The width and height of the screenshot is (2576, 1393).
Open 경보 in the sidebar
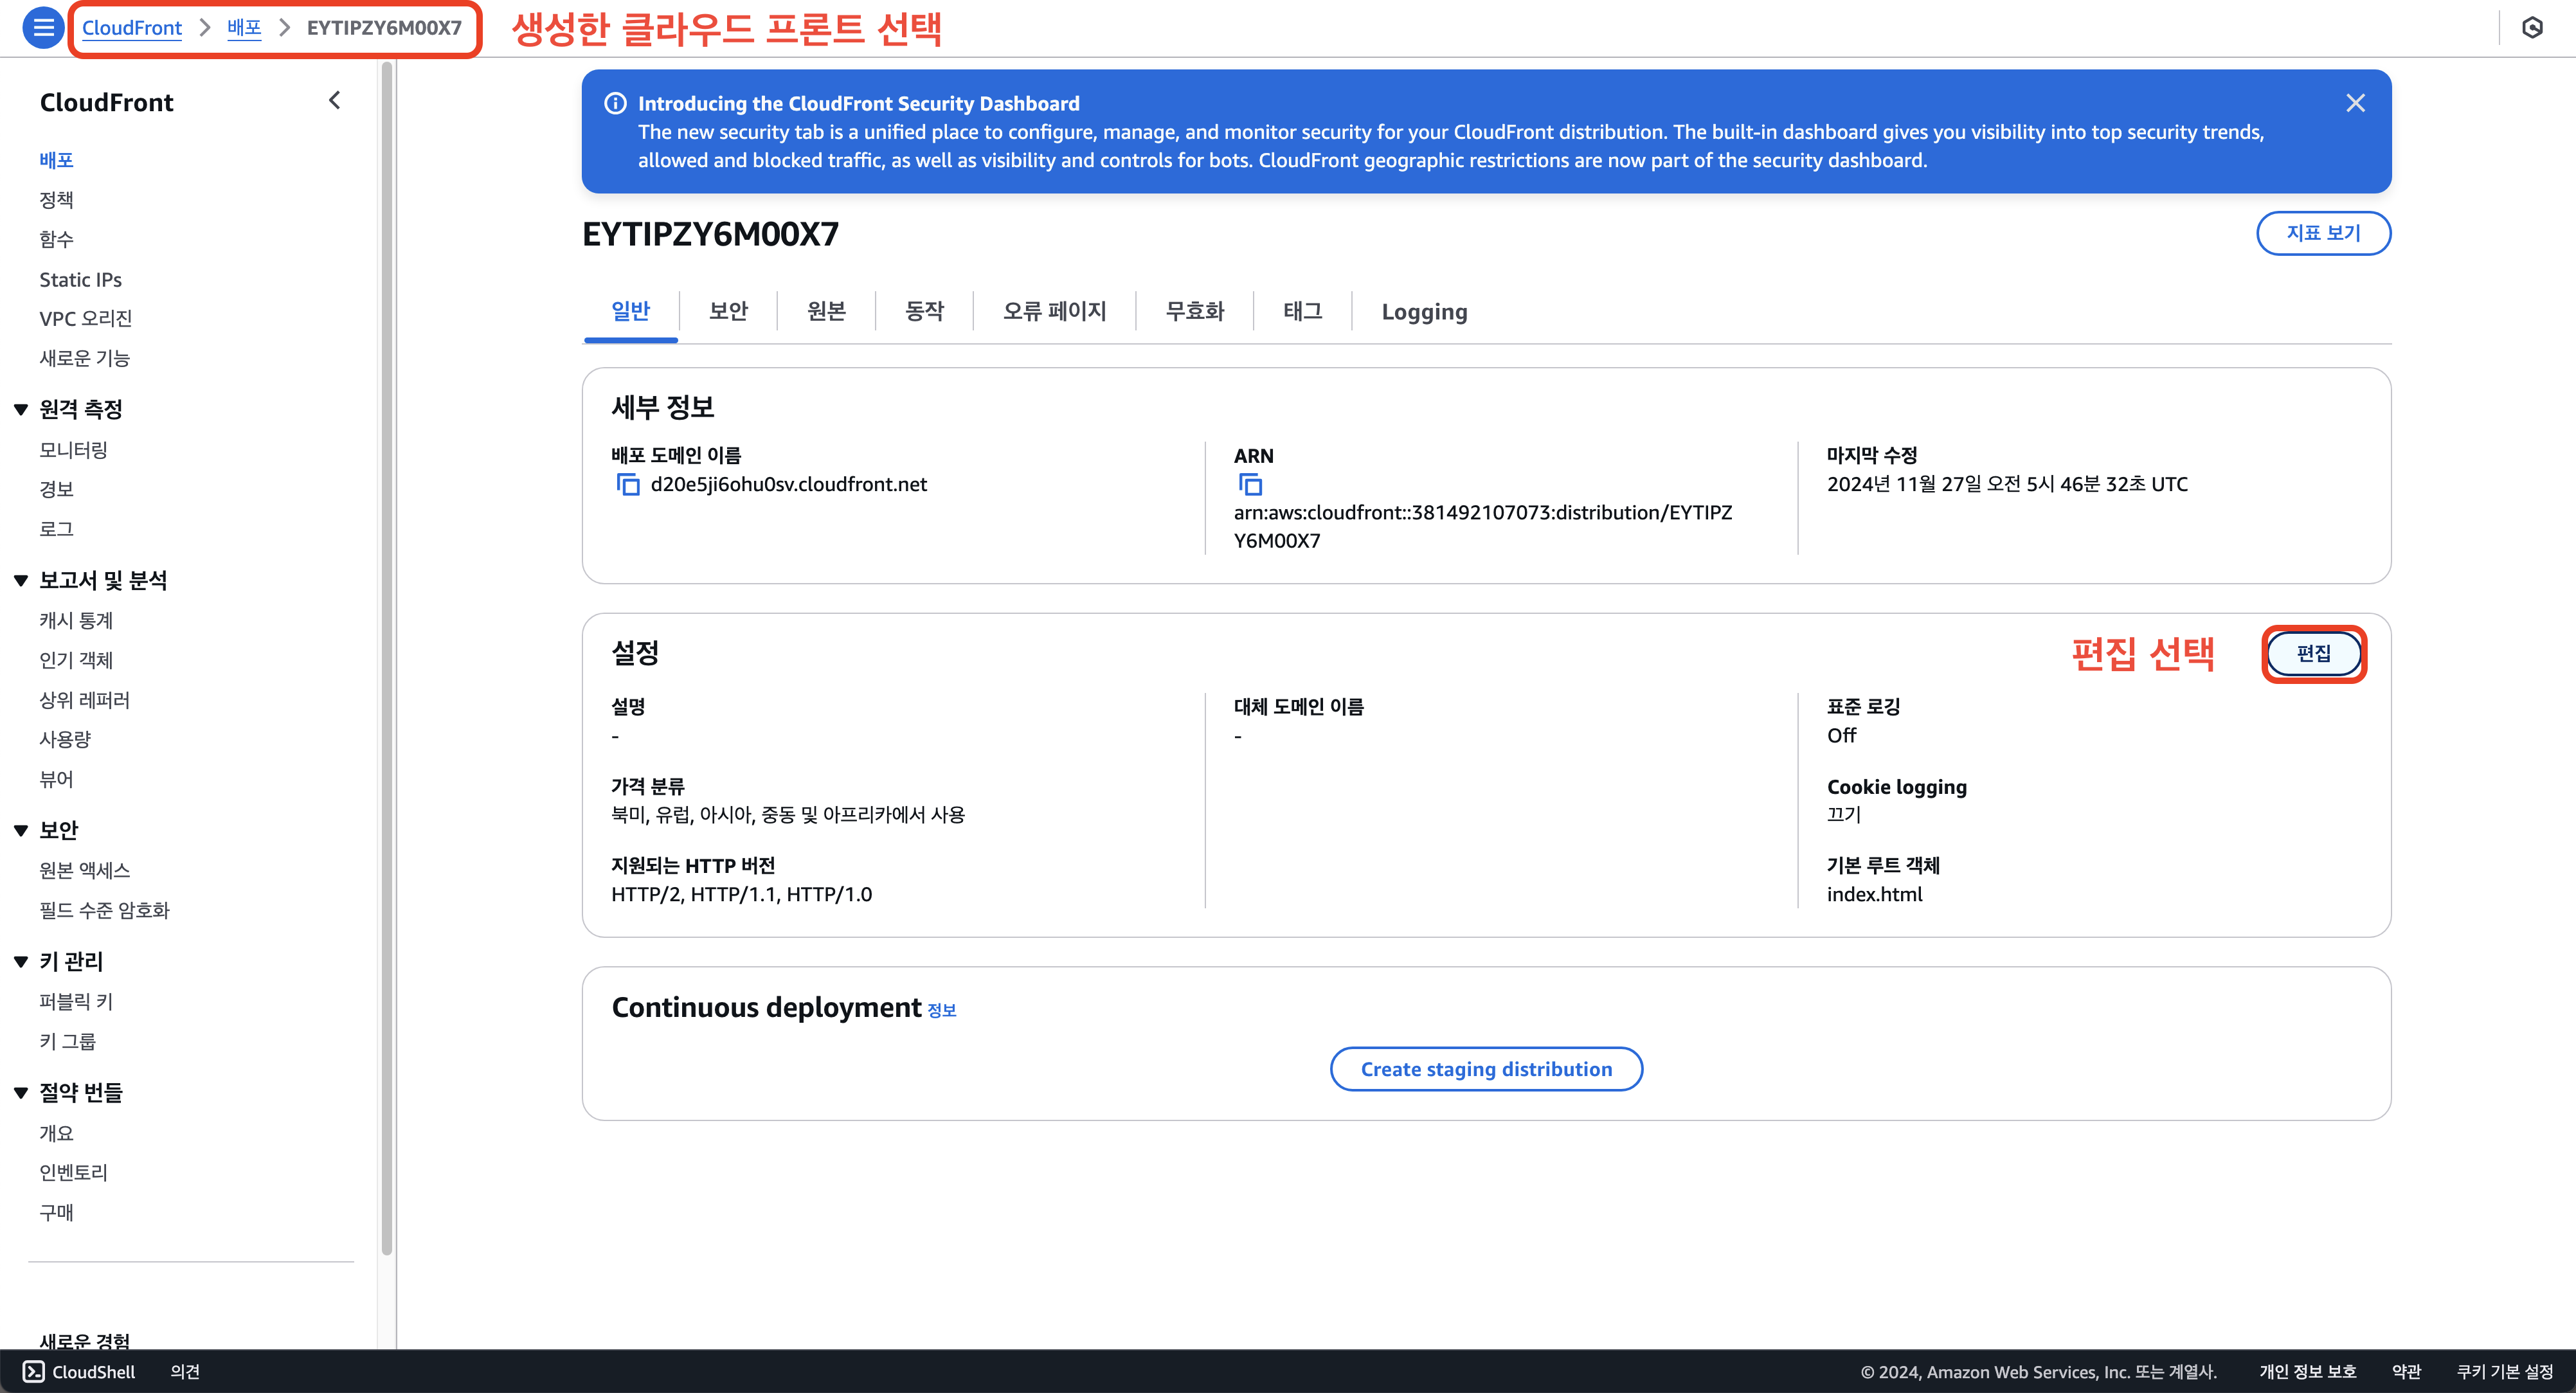pyautogui.click(x=56, y=489)
